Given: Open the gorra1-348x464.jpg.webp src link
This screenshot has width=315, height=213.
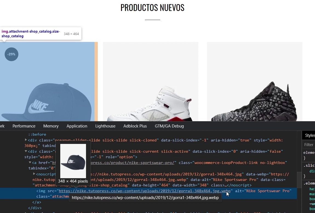Looking at the screenshot, I should pyautogui.click(x=145, y=191).
